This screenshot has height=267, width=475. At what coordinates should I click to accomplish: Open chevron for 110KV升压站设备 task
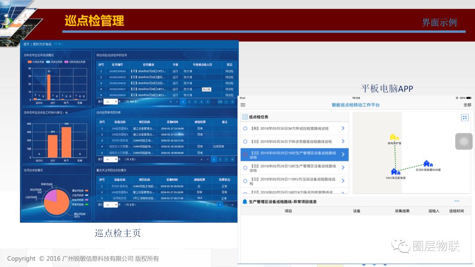[343, 180]
